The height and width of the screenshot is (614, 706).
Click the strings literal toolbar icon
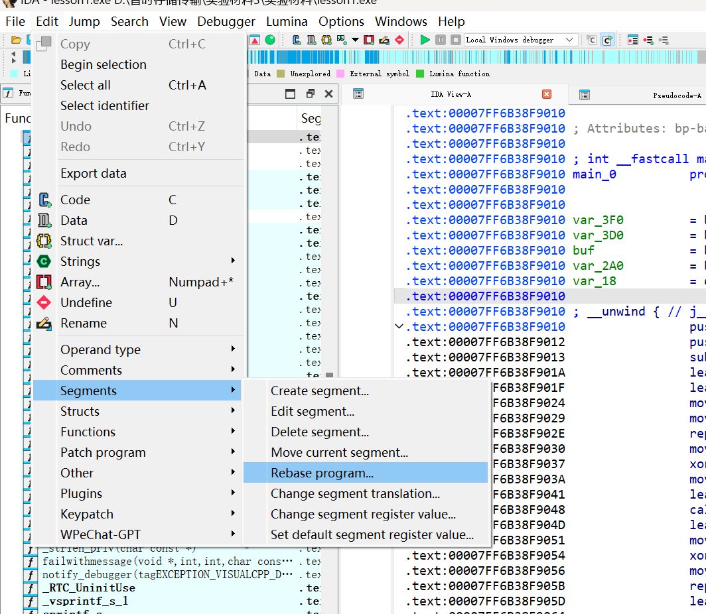coord(342,40)
